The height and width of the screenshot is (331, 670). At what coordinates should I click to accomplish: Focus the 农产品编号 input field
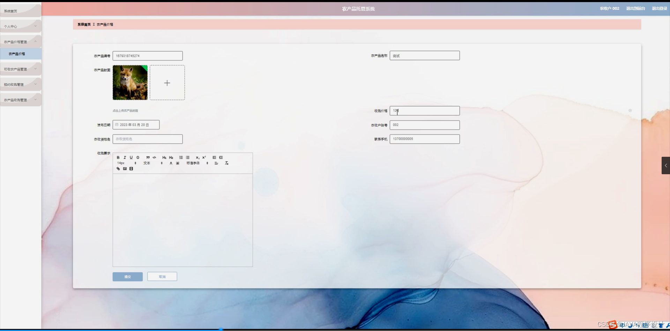(148, 56)
